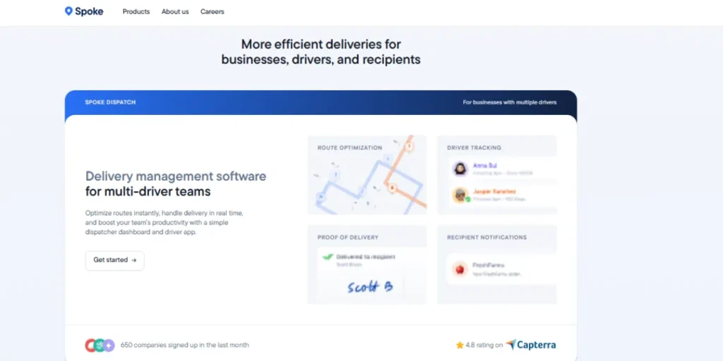Click 'For businesses with multiple drivers' text
The height and width of the screenshot is (361, 723).
pos(510,102)
